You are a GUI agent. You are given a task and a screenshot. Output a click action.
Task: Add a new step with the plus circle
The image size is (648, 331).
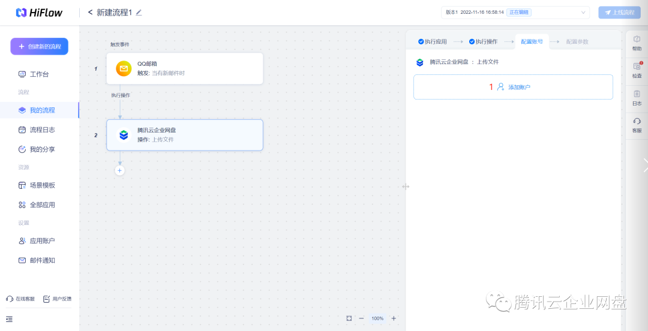pyautogui.click(x=120, y=170)
